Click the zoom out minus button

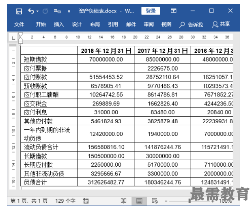pyautogui.click(x=166, y=201)
